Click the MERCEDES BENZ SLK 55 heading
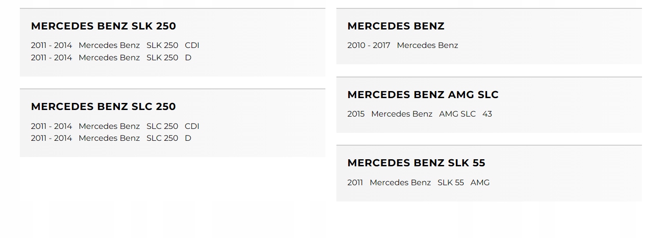The image size is (653, 238). tap(416, 163)
